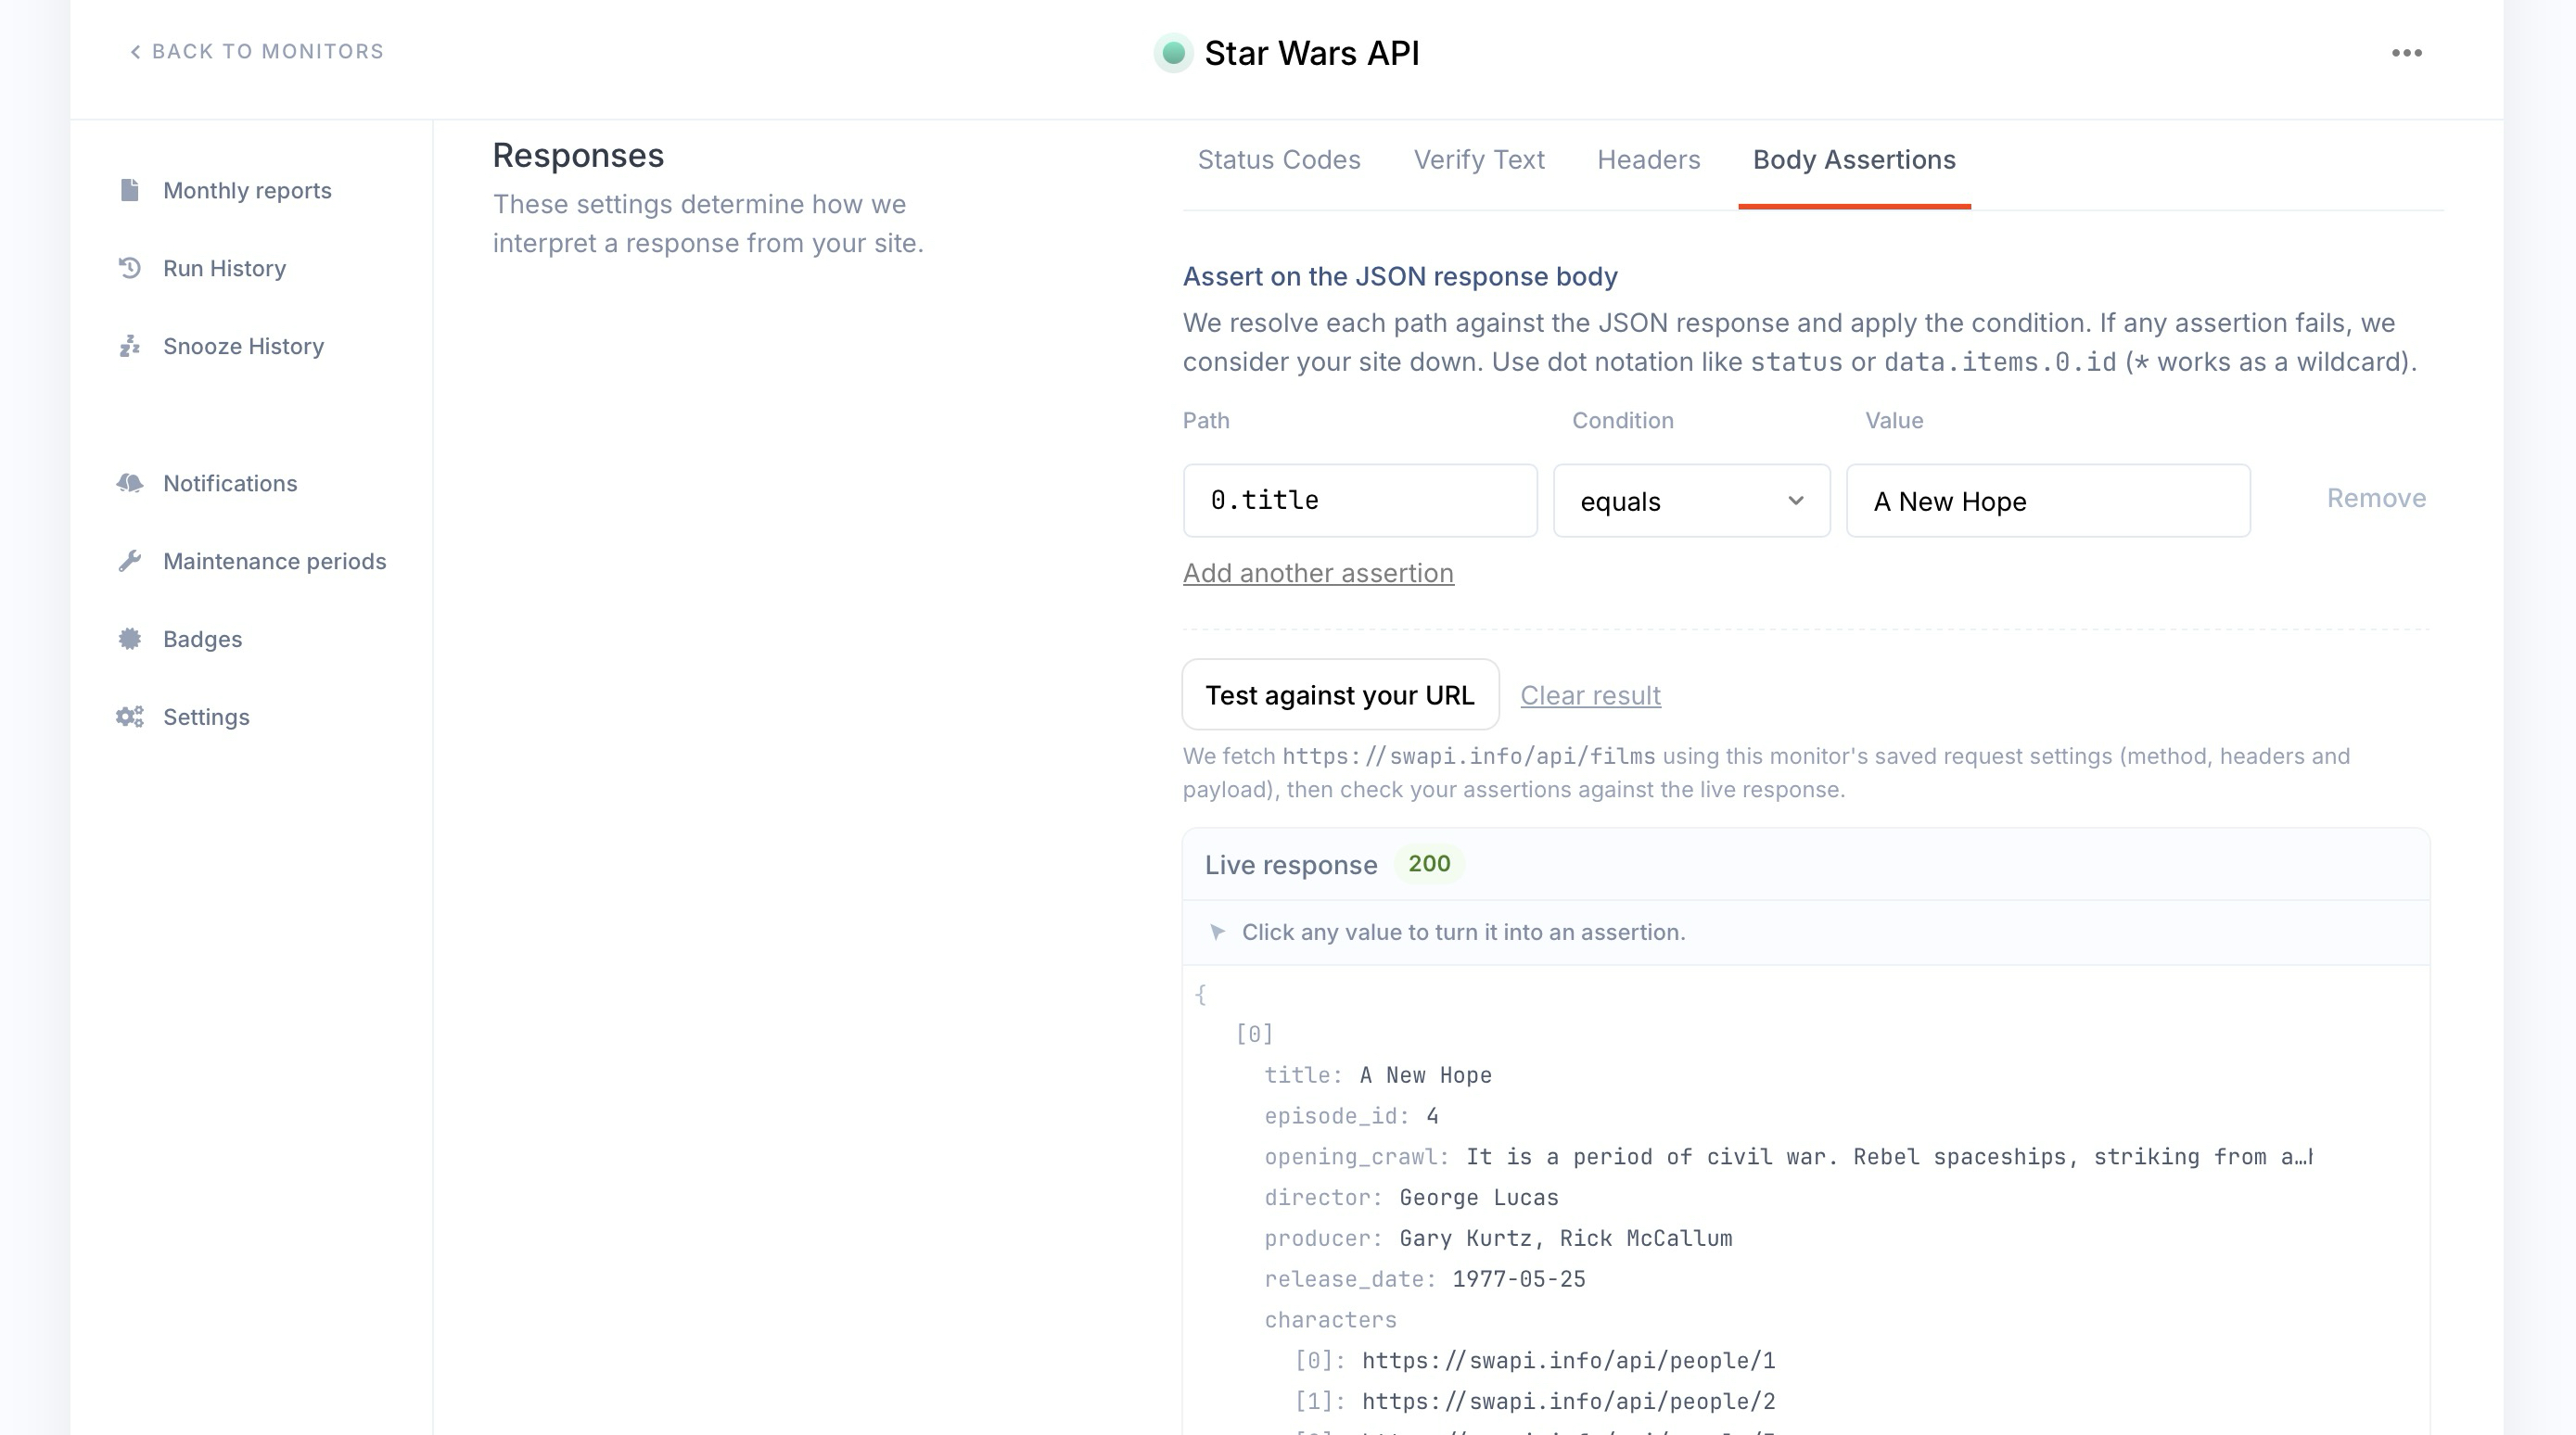The height and width of the screenshot is (1435, 2576).
Task: Click the Notifications bell icon
Action: coord(129,483)
